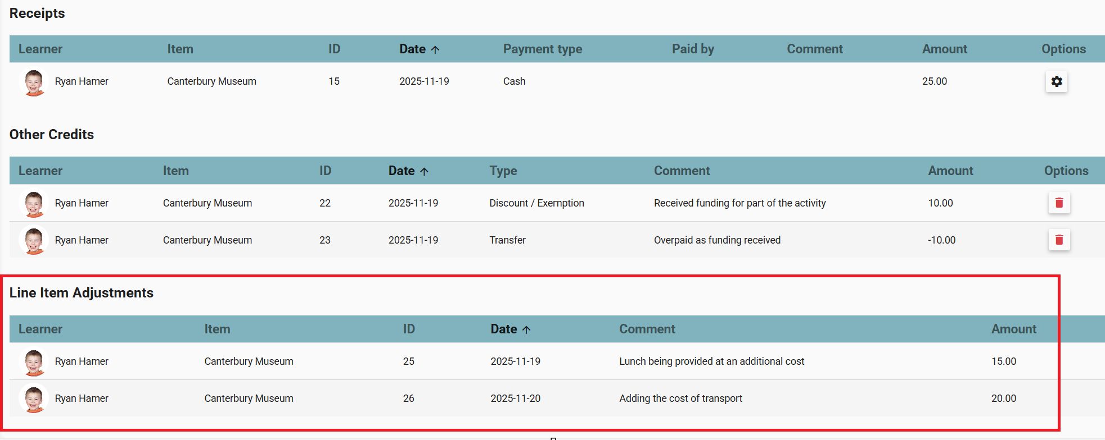Click the Learner header in the Receipts table
This screenshot has width=1105, height=440.
pyautogui.click(x=40, y=49)
